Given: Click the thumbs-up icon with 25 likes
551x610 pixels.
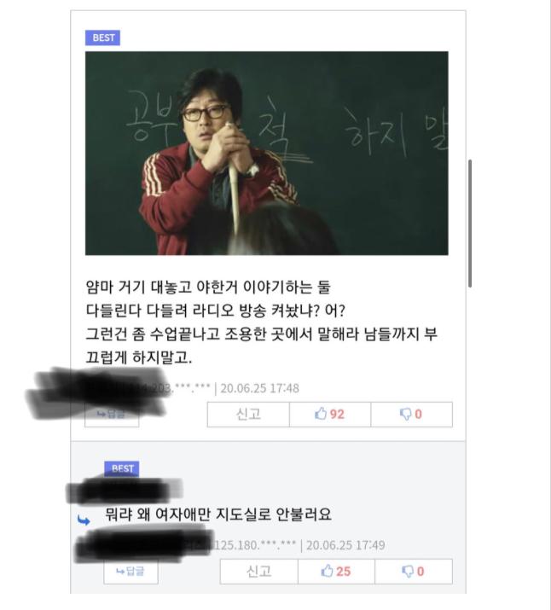Looking at the screenshot, I should pos(327,571).
